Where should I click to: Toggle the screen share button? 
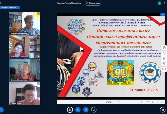[94, 110]
